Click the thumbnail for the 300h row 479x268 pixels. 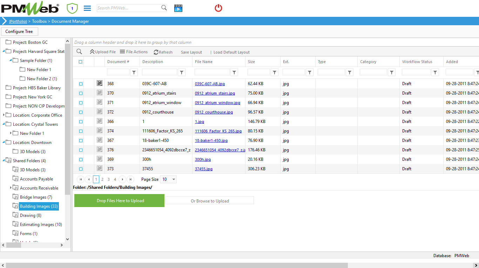100,159
